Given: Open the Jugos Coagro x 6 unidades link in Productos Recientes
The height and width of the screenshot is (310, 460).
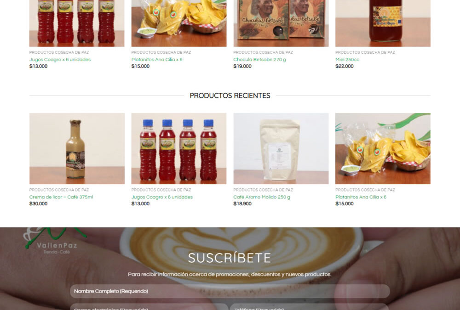Looking at the screenshot, I should point(162,197).
